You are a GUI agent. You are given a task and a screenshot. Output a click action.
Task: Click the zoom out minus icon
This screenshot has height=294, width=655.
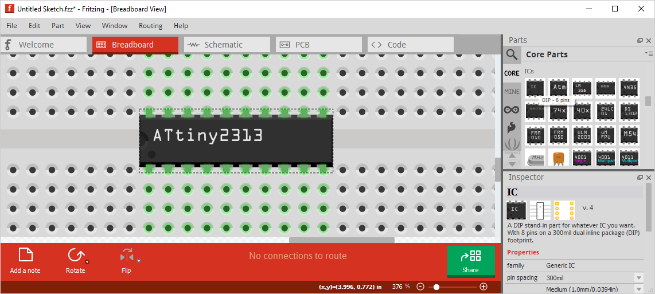click(420, 287)
